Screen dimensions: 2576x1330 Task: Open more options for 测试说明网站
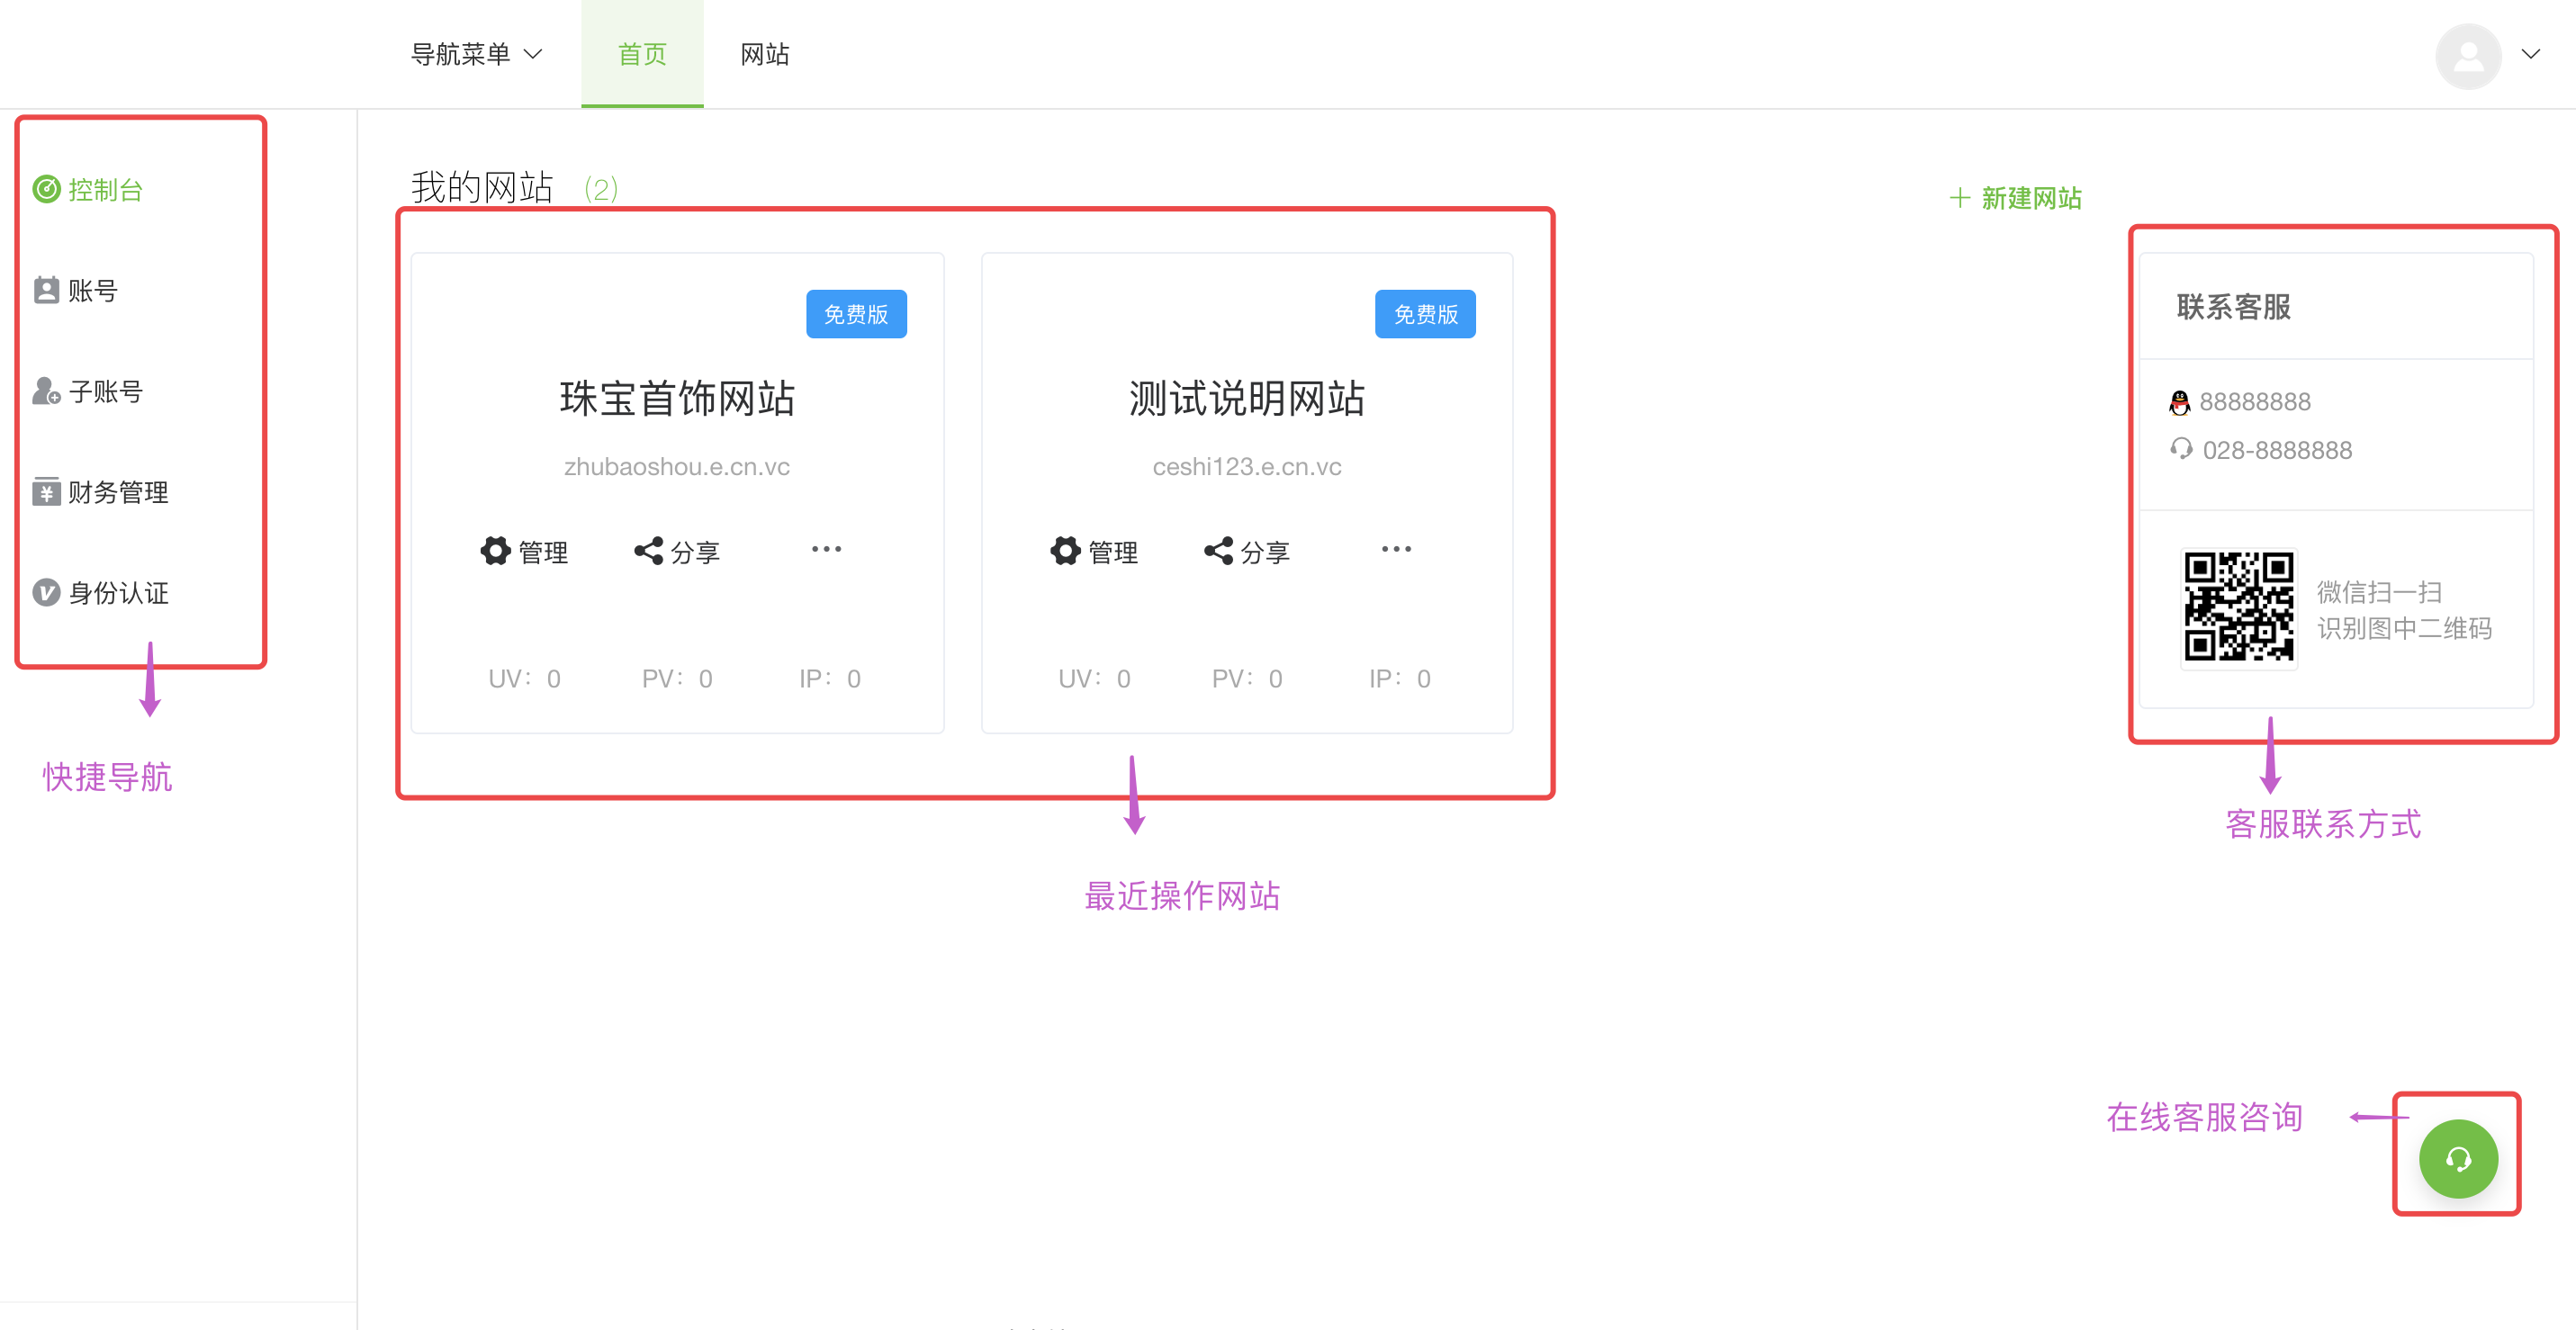(x=1396, y=549)
